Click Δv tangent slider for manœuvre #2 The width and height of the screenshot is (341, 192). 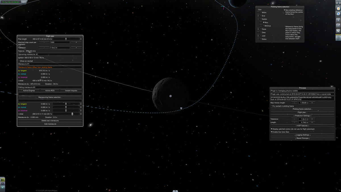coord(66,104)
